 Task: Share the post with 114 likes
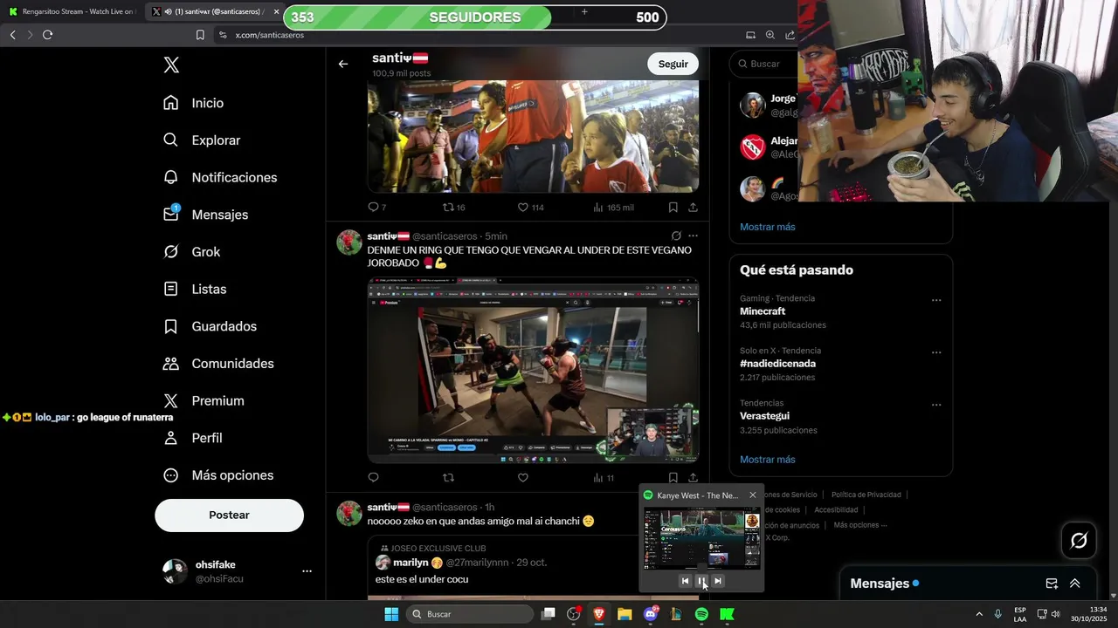tap(693, 208)
